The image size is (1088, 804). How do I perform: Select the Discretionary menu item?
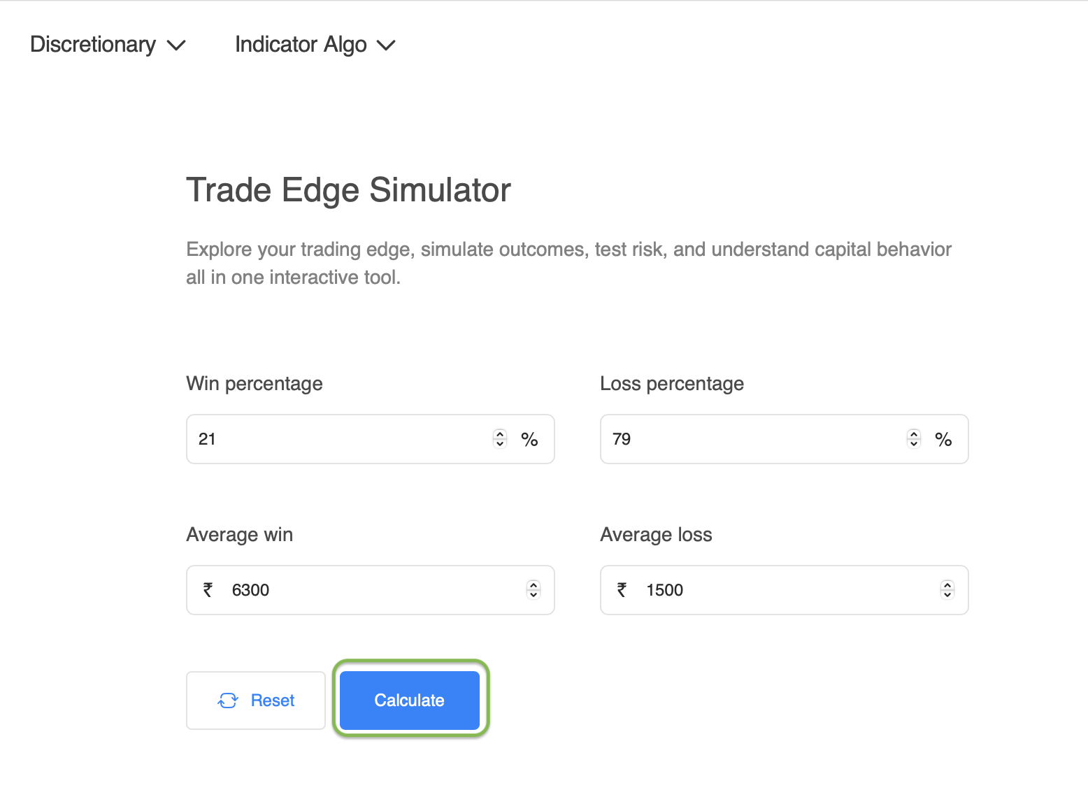[92, 44]
